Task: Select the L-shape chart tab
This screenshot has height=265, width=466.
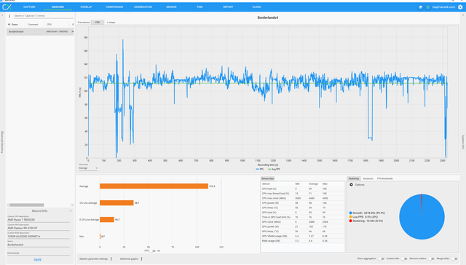Action: (x=111, y=23)
